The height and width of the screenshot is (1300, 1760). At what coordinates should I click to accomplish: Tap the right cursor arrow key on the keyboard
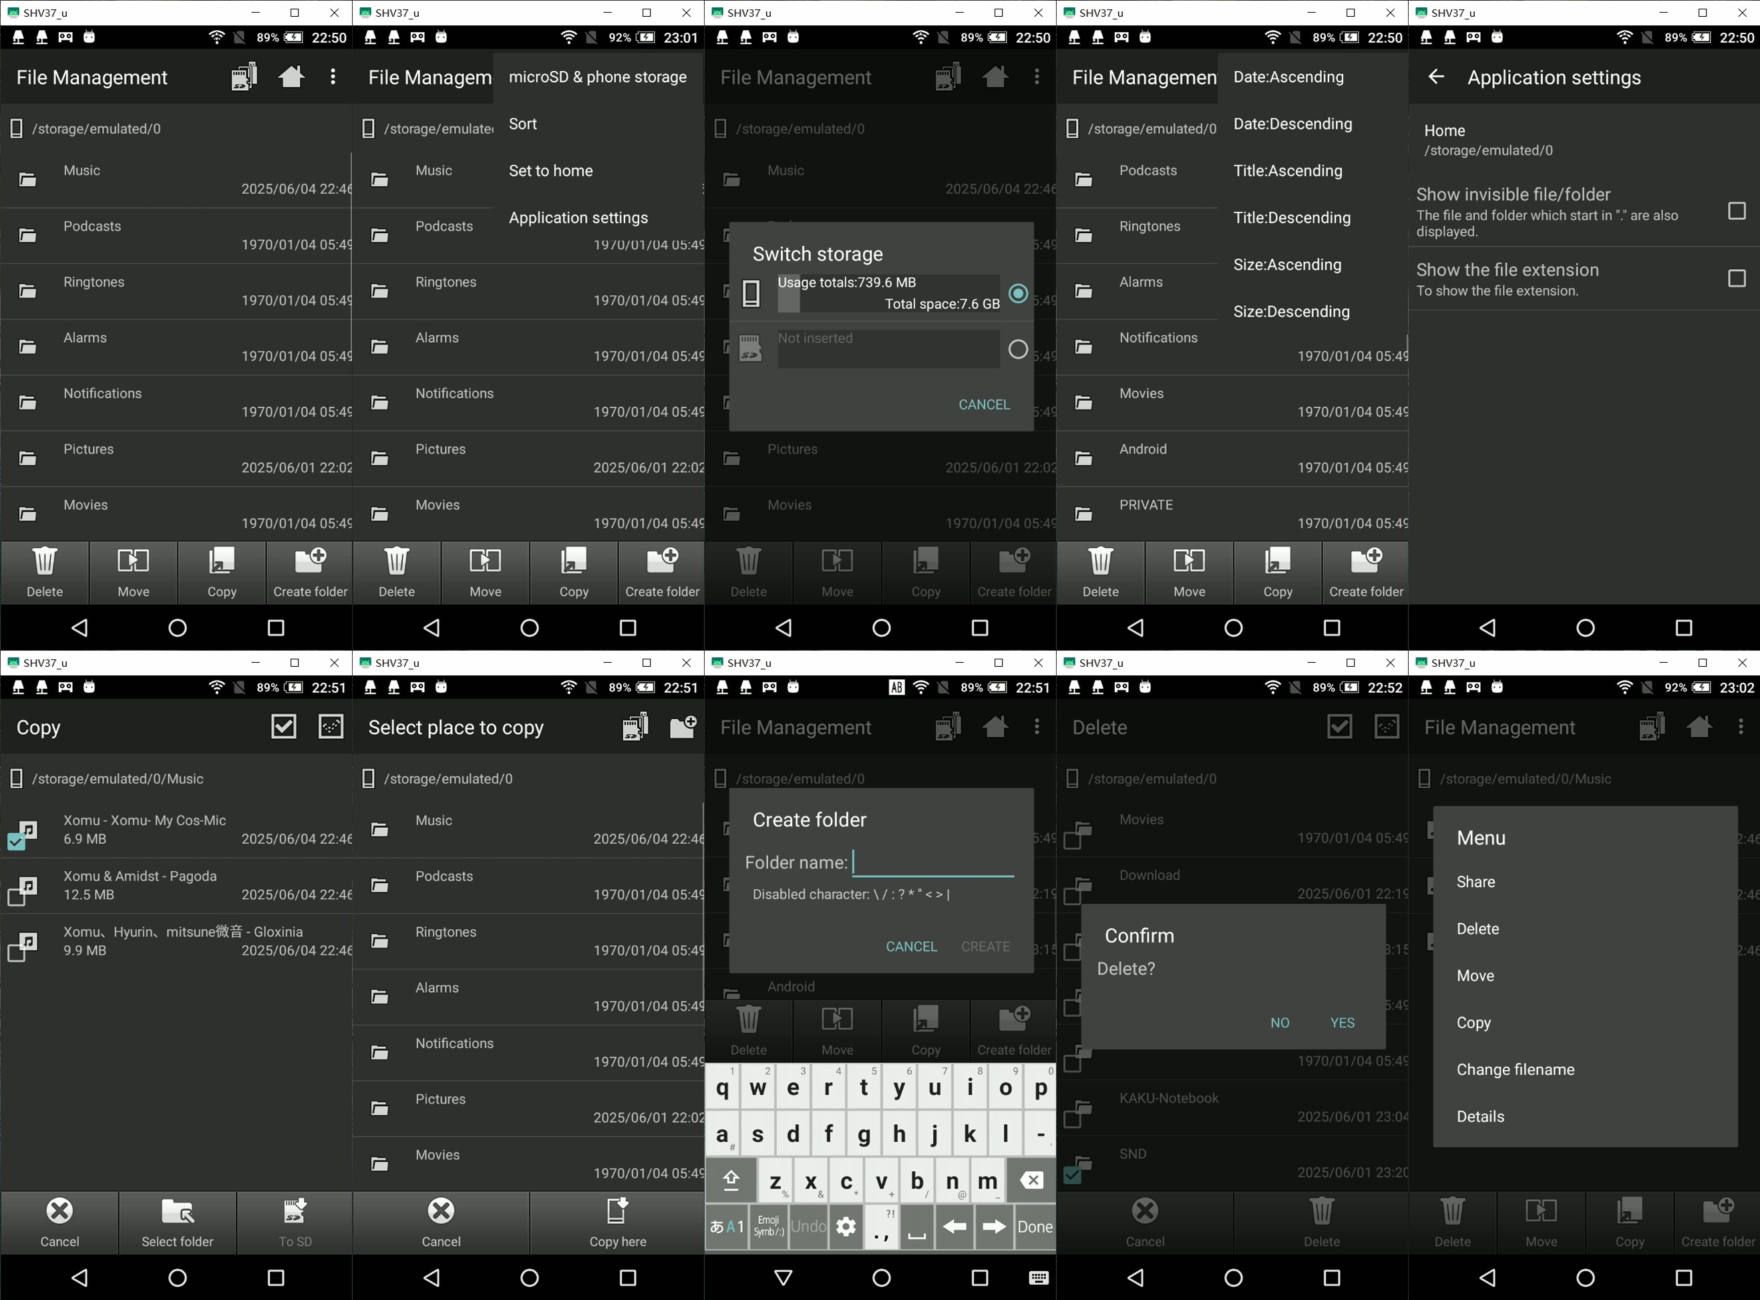point(994,1226)
